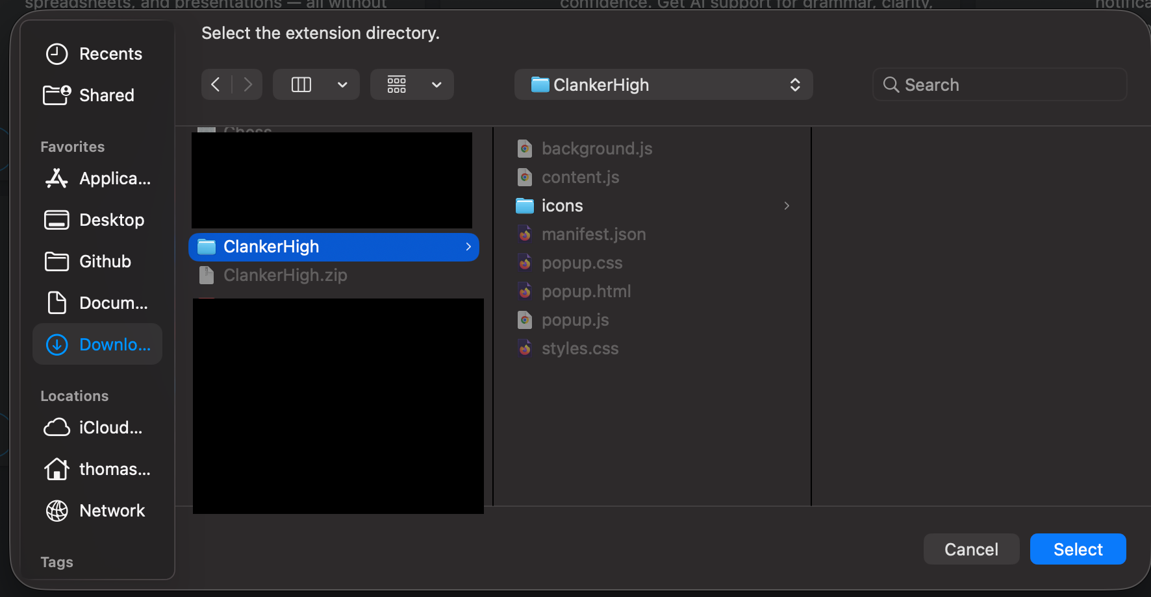Screen dimensions: 1151x597
Task: Click the Search field
Action: tap(1000, 85)
